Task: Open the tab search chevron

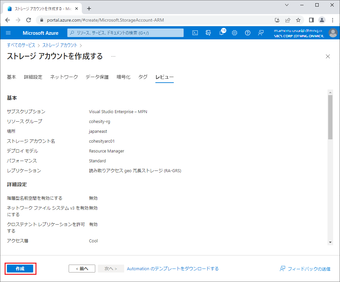Action: tap(287, 5)
